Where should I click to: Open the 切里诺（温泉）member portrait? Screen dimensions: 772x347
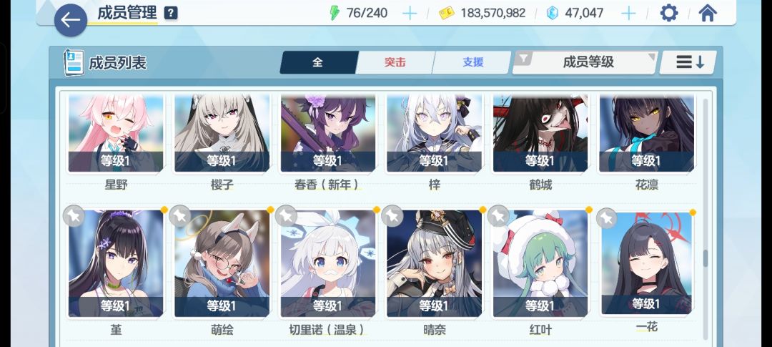coord(328,264)
